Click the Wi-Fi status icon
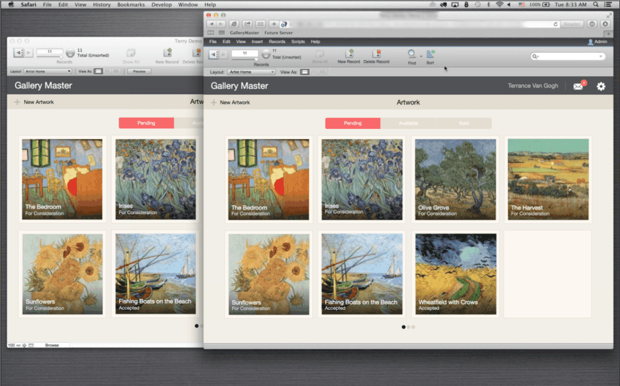Screen dimensions: 620x386 pos(500,5)
